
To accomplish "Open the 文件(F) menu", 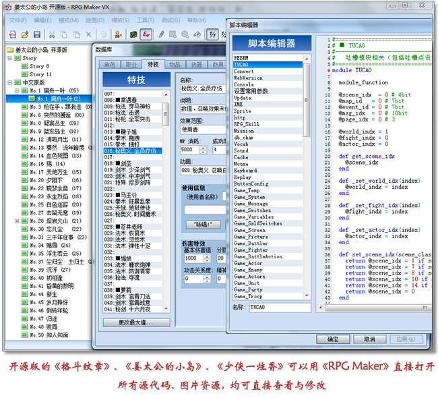I will tap(18, 20).
